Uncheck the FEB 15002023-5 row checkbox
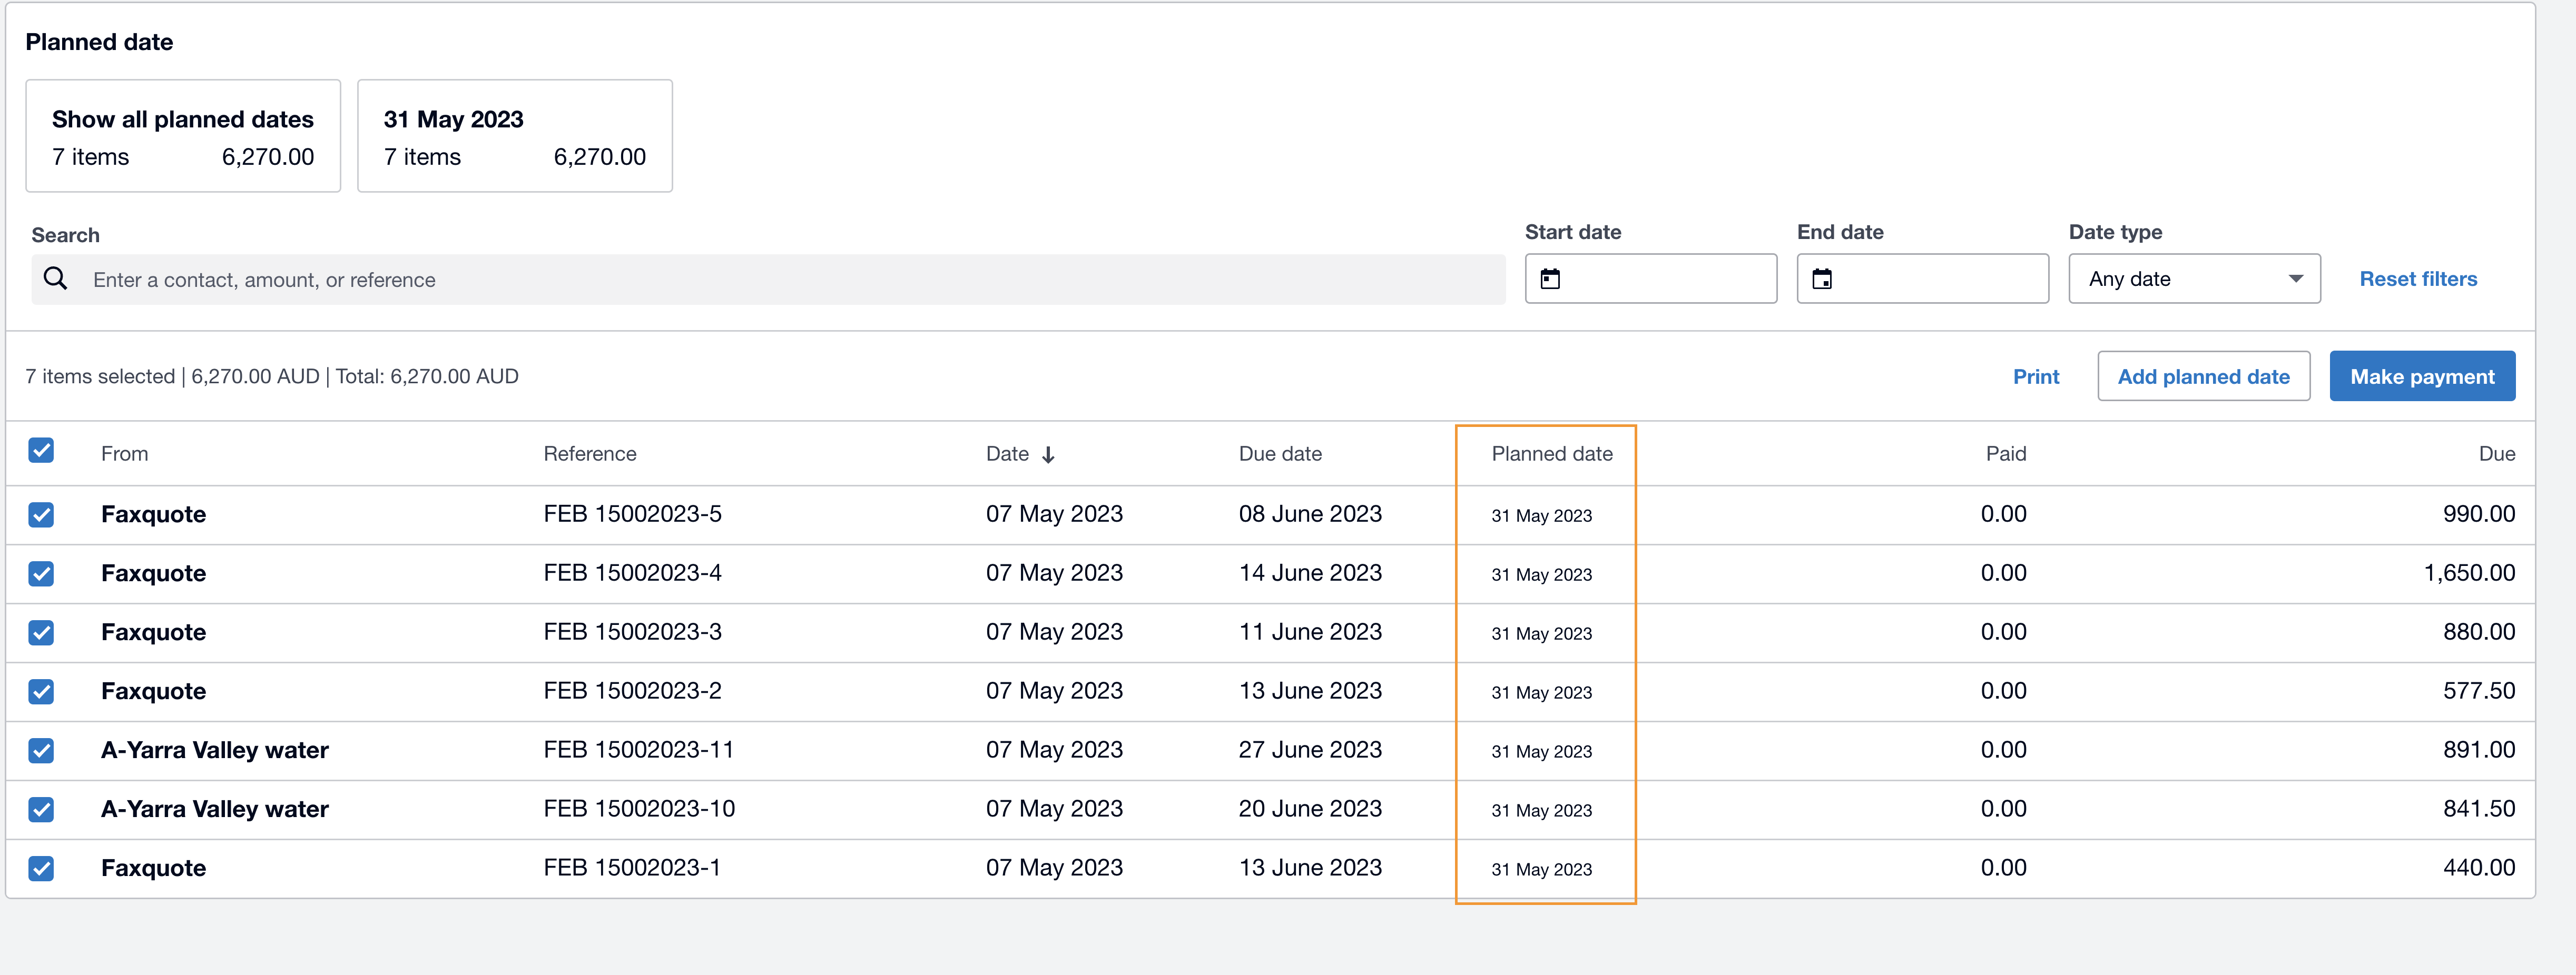This screenshot has height=975, width=2576. click(41, 514)
